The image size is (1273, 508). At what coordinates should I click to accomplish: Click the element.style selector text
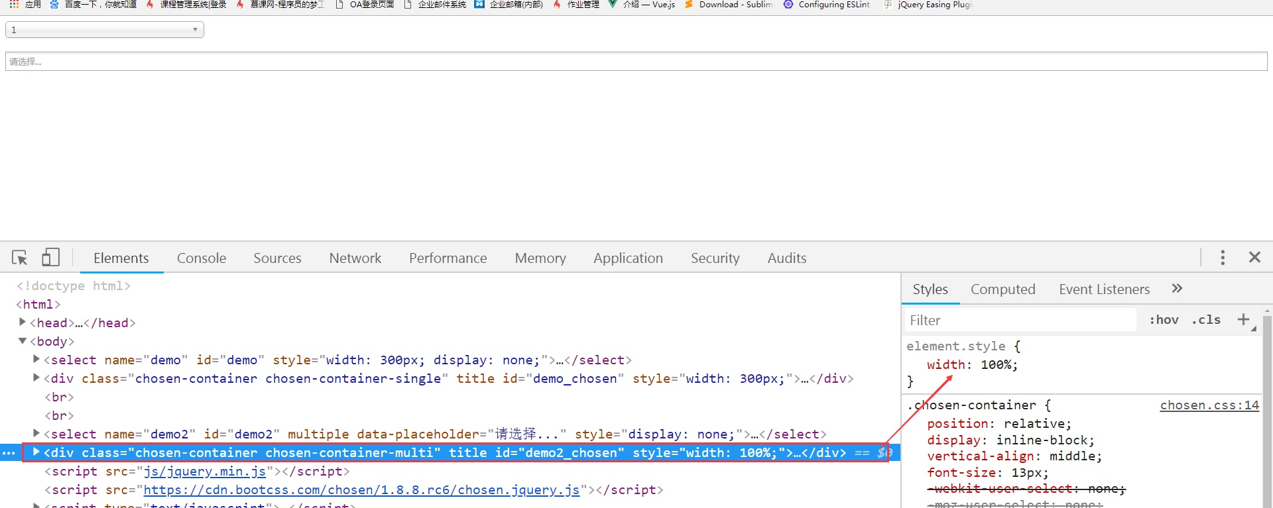coord(956,346)
